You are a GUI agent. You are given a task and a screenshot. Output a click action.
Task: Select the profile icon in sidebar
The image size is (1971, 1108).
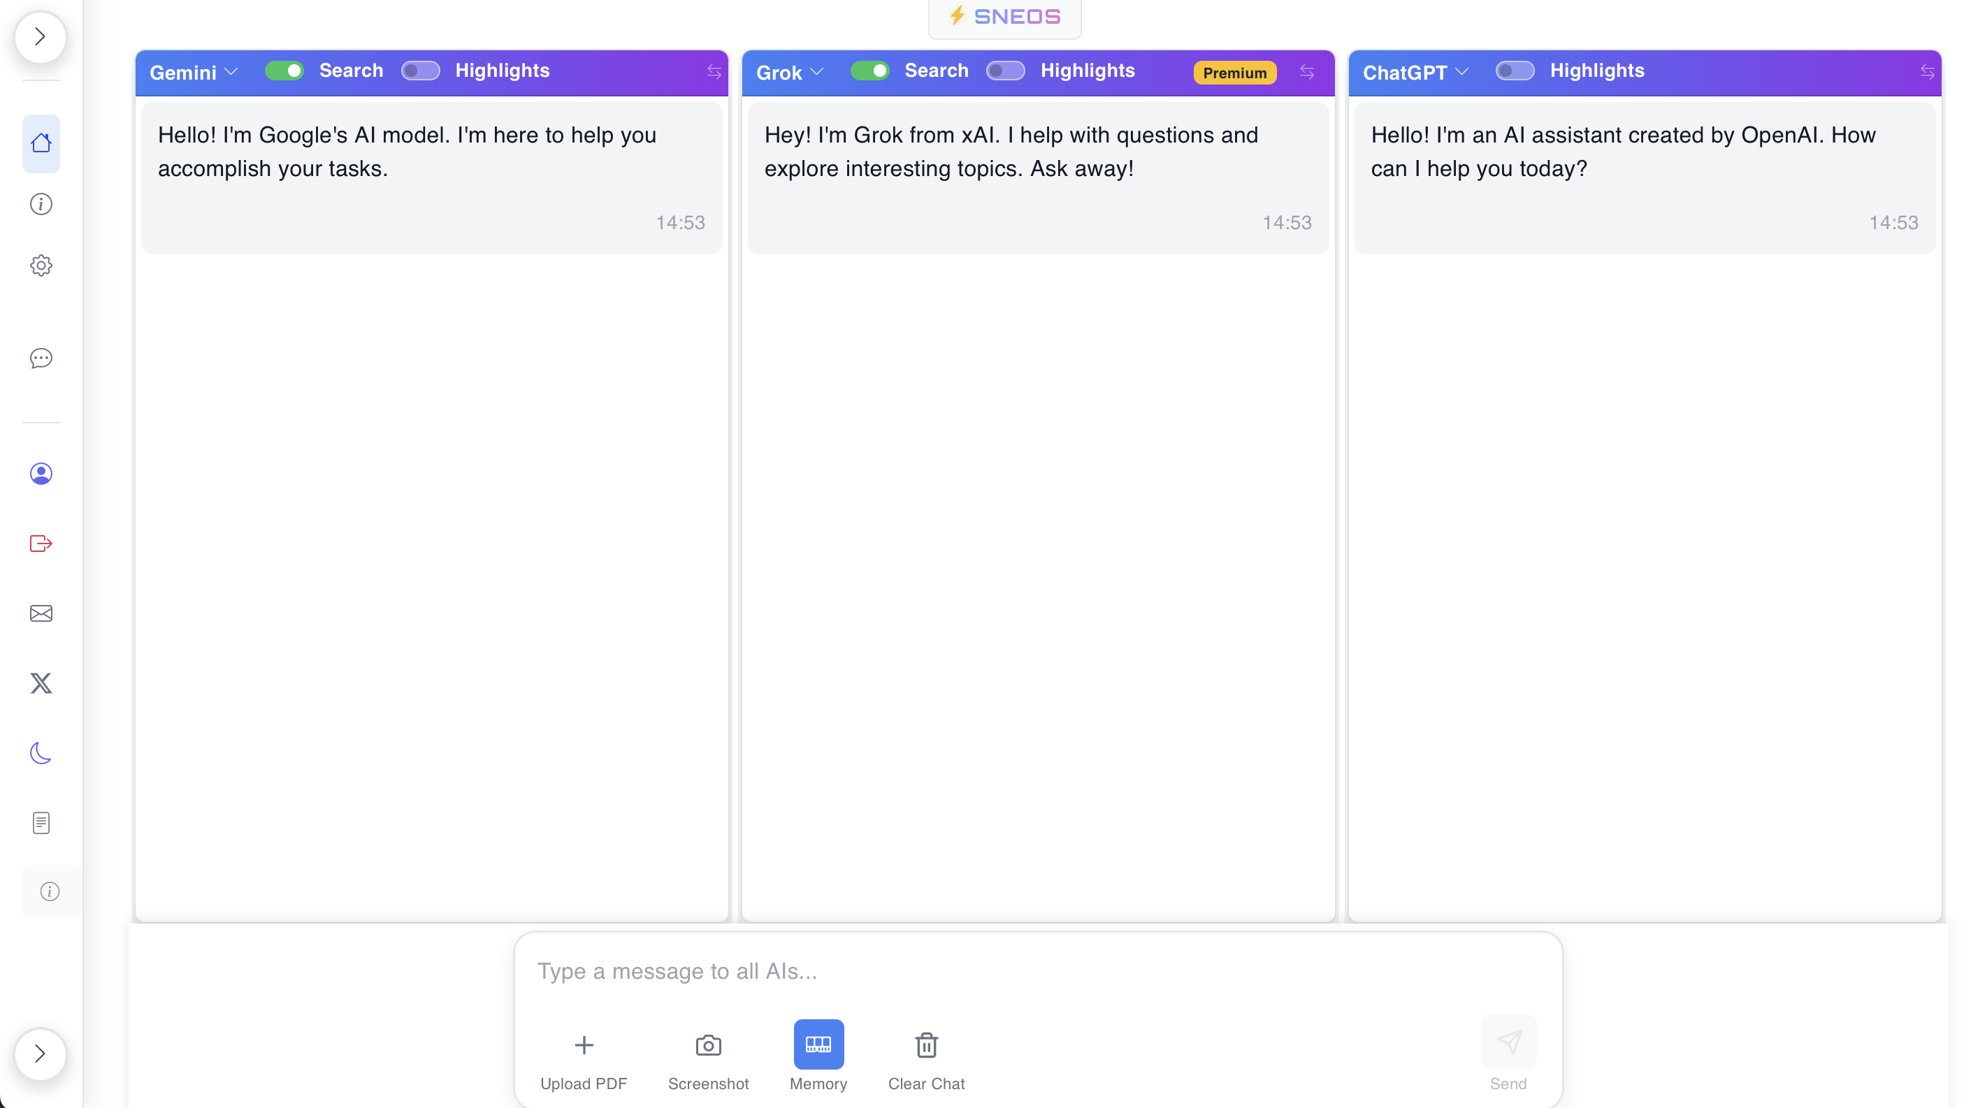(x=41, y=474)
